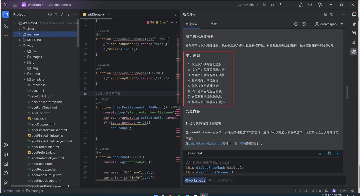Run the current file

coord(264,5)
